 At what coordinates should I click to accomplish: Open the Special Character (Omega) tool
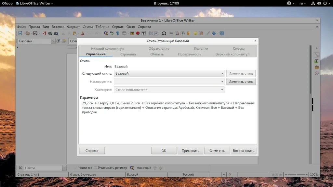point(164,33)
